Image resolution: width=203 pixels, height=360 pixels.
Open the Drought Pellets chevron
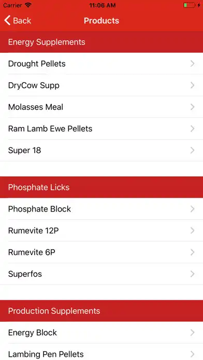pos(193,64)
